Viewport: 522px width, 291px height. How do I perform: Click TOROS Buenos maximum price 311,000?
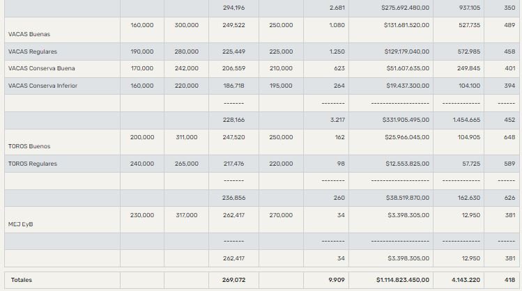tap(187, 137)
